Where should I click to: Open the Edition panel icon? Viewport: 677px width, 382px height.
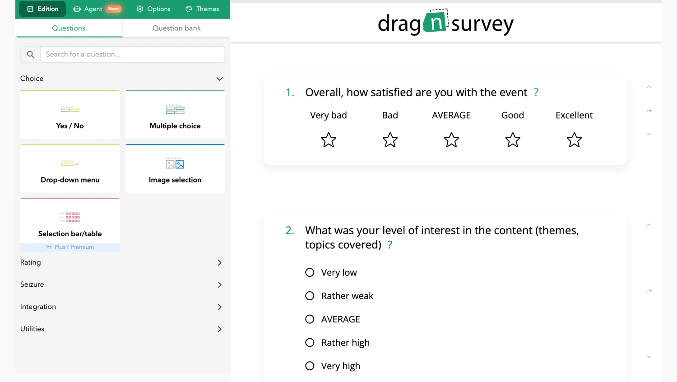(x=30, y=9)
